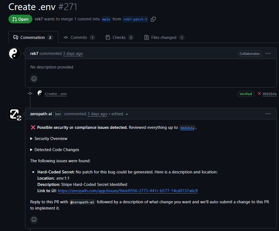Click the zeropath-ai bot avatar

[14, 114]
